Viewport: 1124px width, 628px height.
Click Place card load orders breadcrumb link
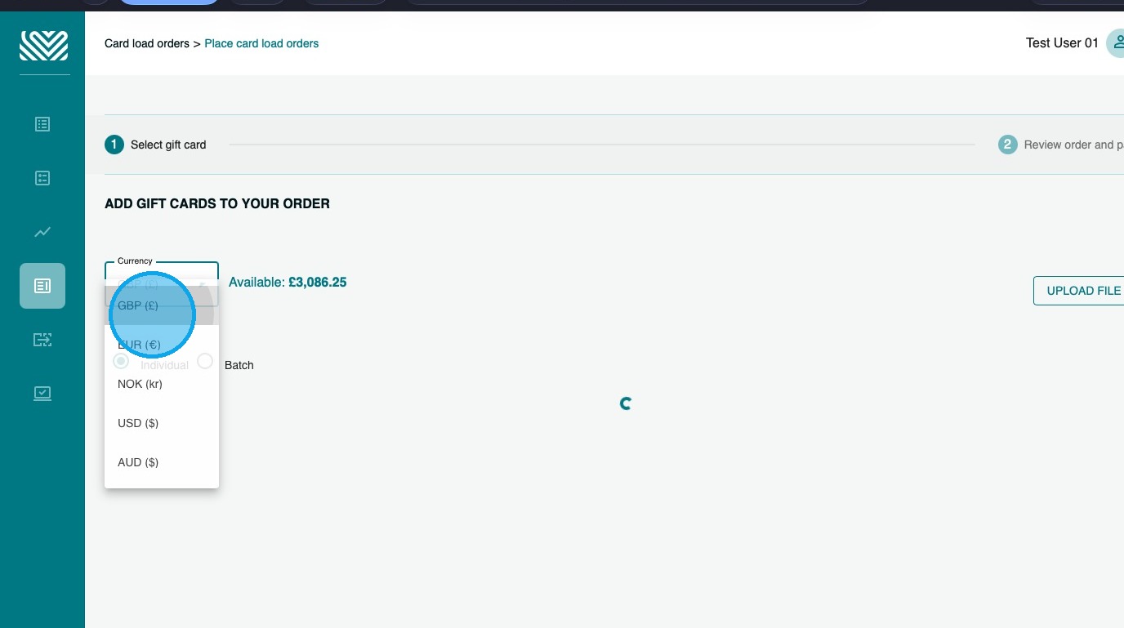pyautogui.click(x=261, y=43)
